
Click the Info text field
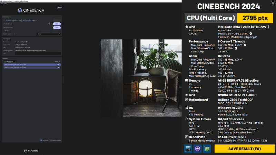coord(38,54)
